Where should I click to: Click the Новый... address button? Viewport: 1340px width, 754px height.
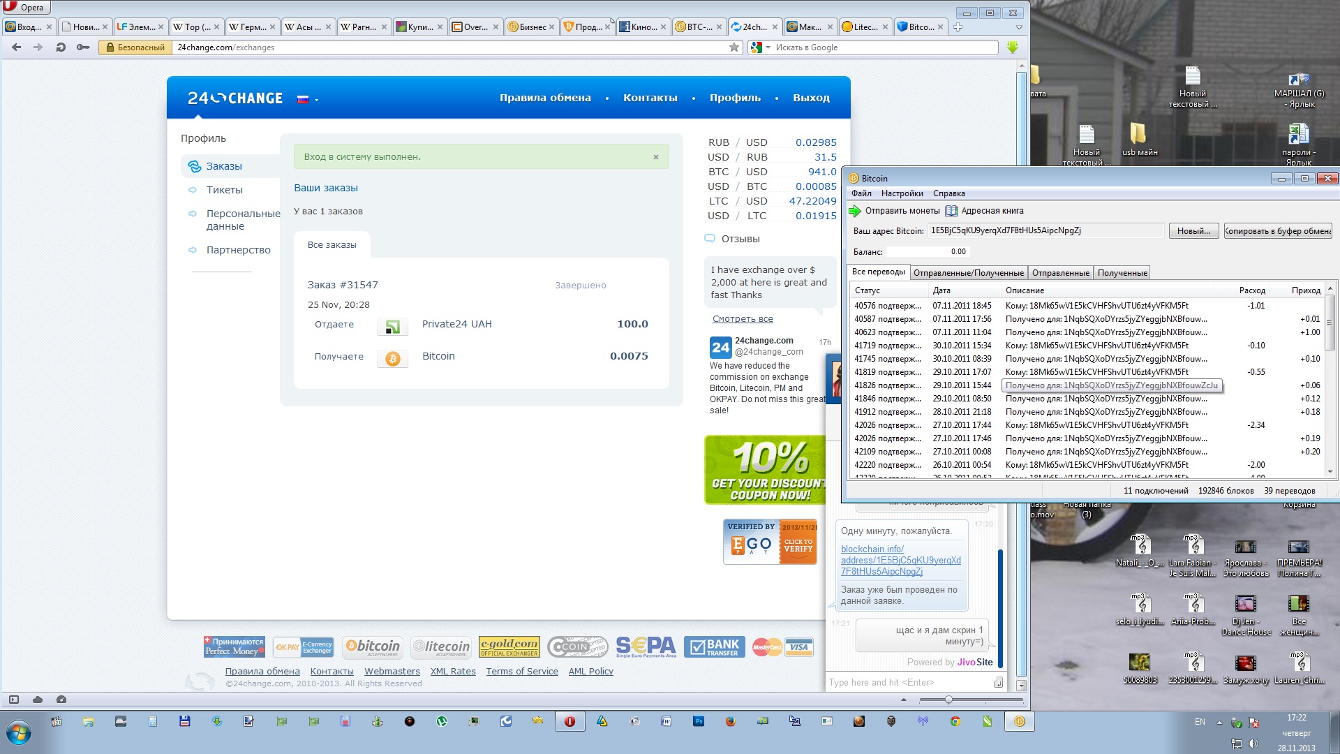1194,231
